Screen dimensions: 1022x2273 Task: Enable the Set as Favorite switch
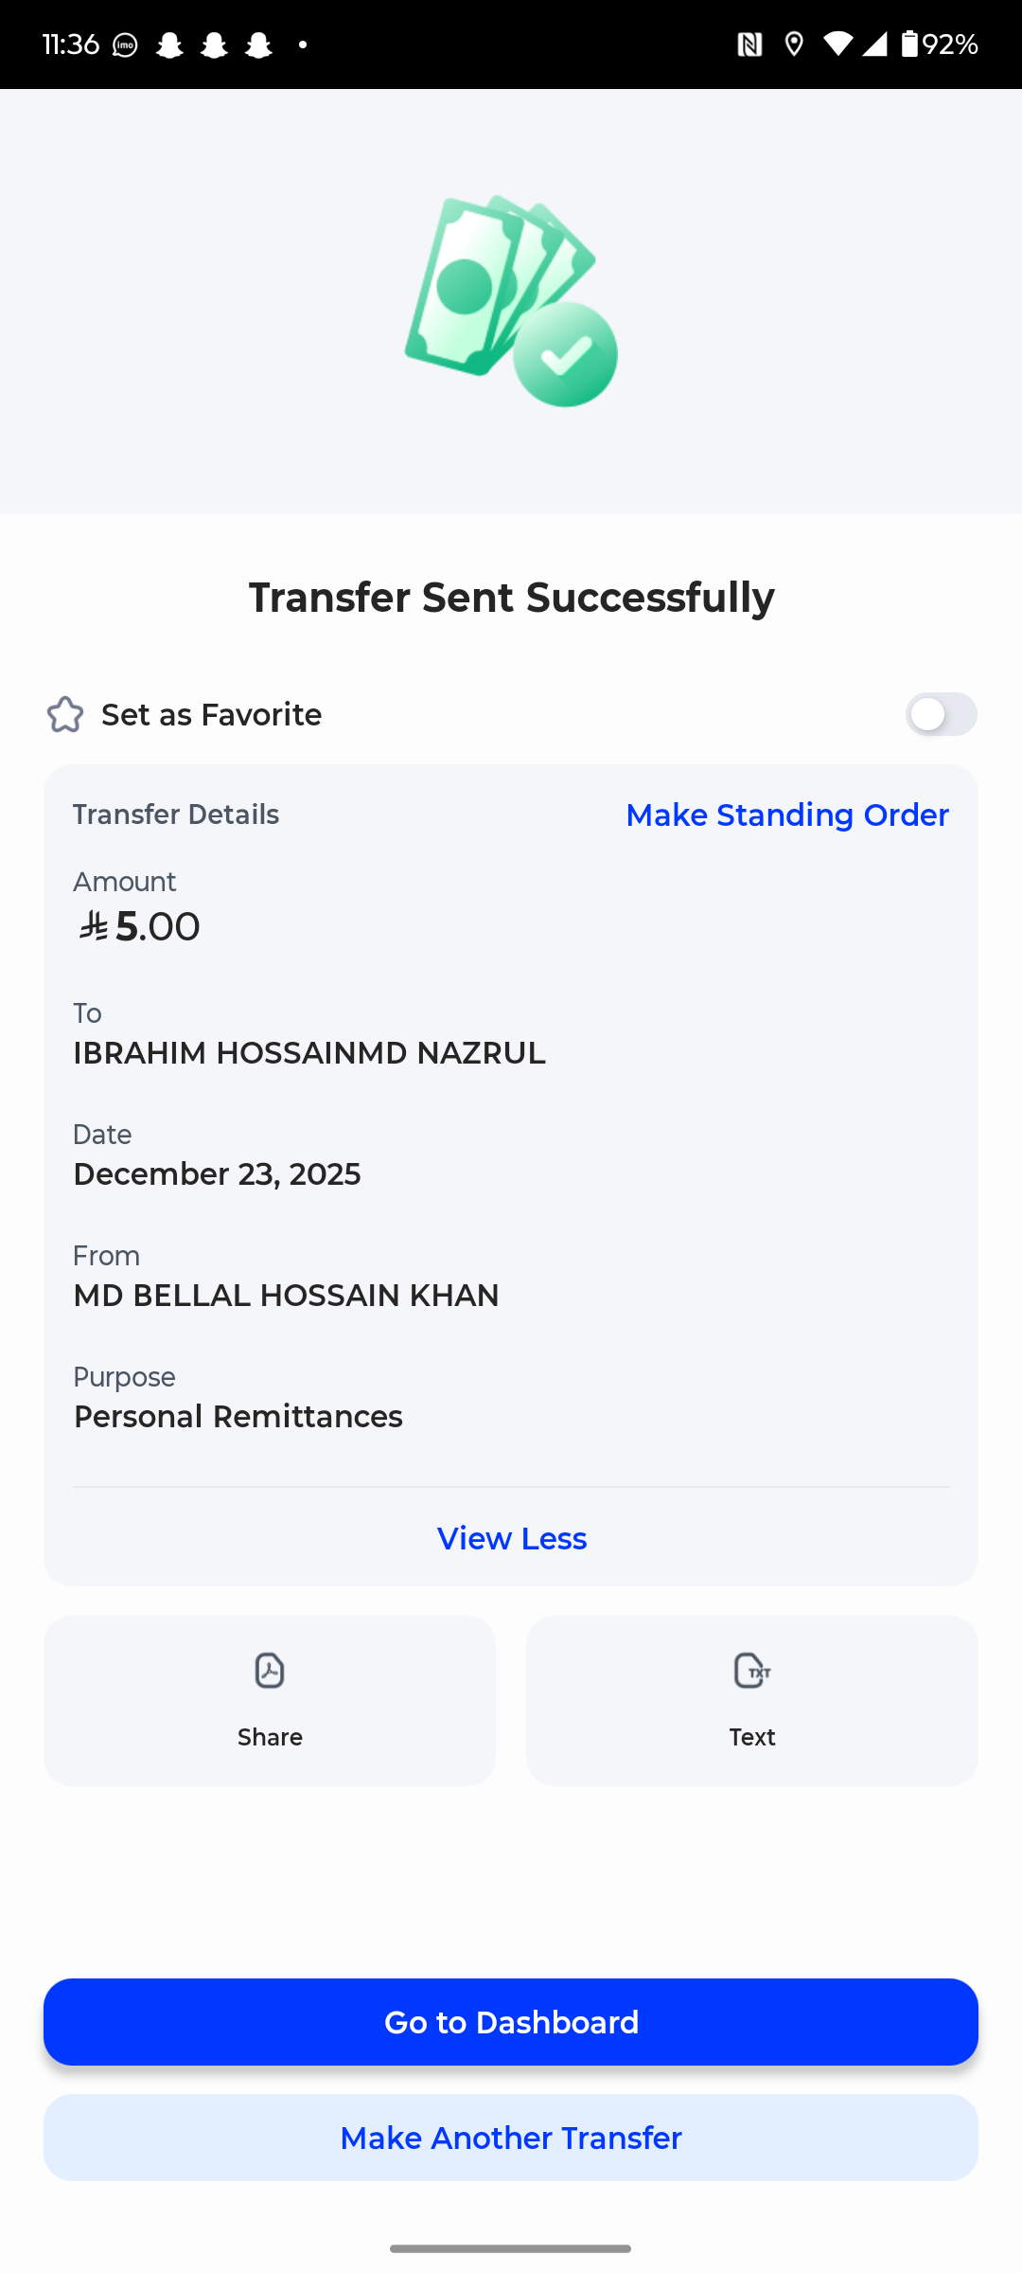click(941, 714)
